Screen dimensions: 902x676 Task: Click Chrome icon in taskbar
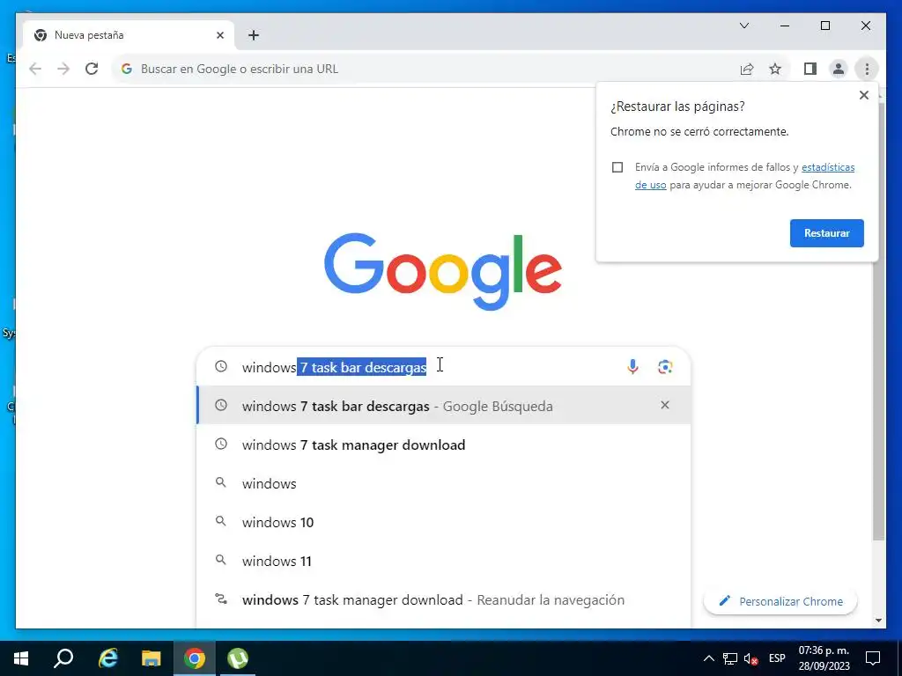(x=195, y=658)
